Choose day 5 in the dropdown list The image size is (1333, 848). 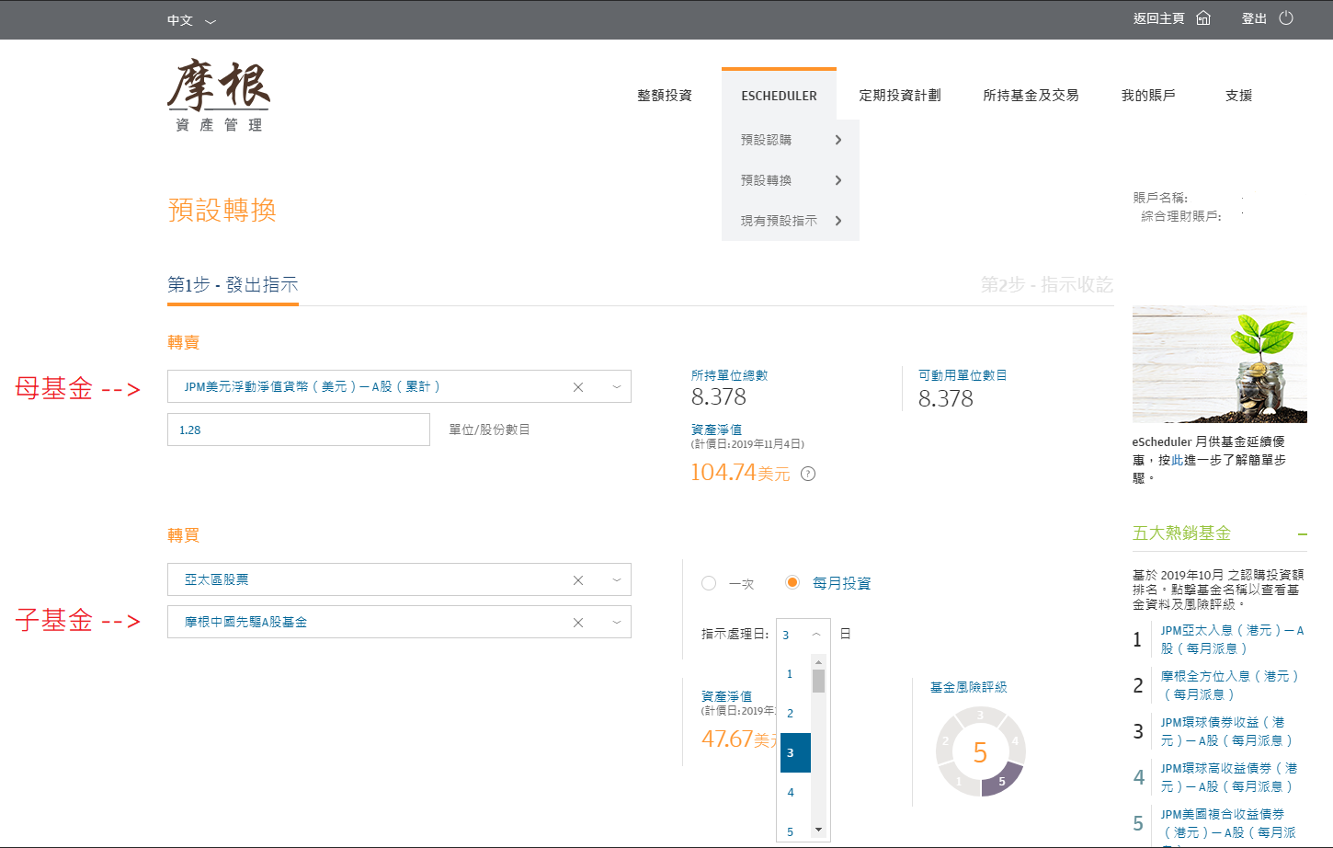tap(794, 830)
